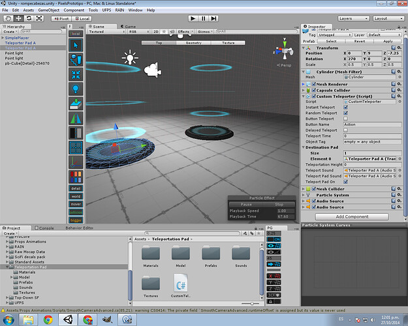Open Transform component gear settings

(400, 48)
